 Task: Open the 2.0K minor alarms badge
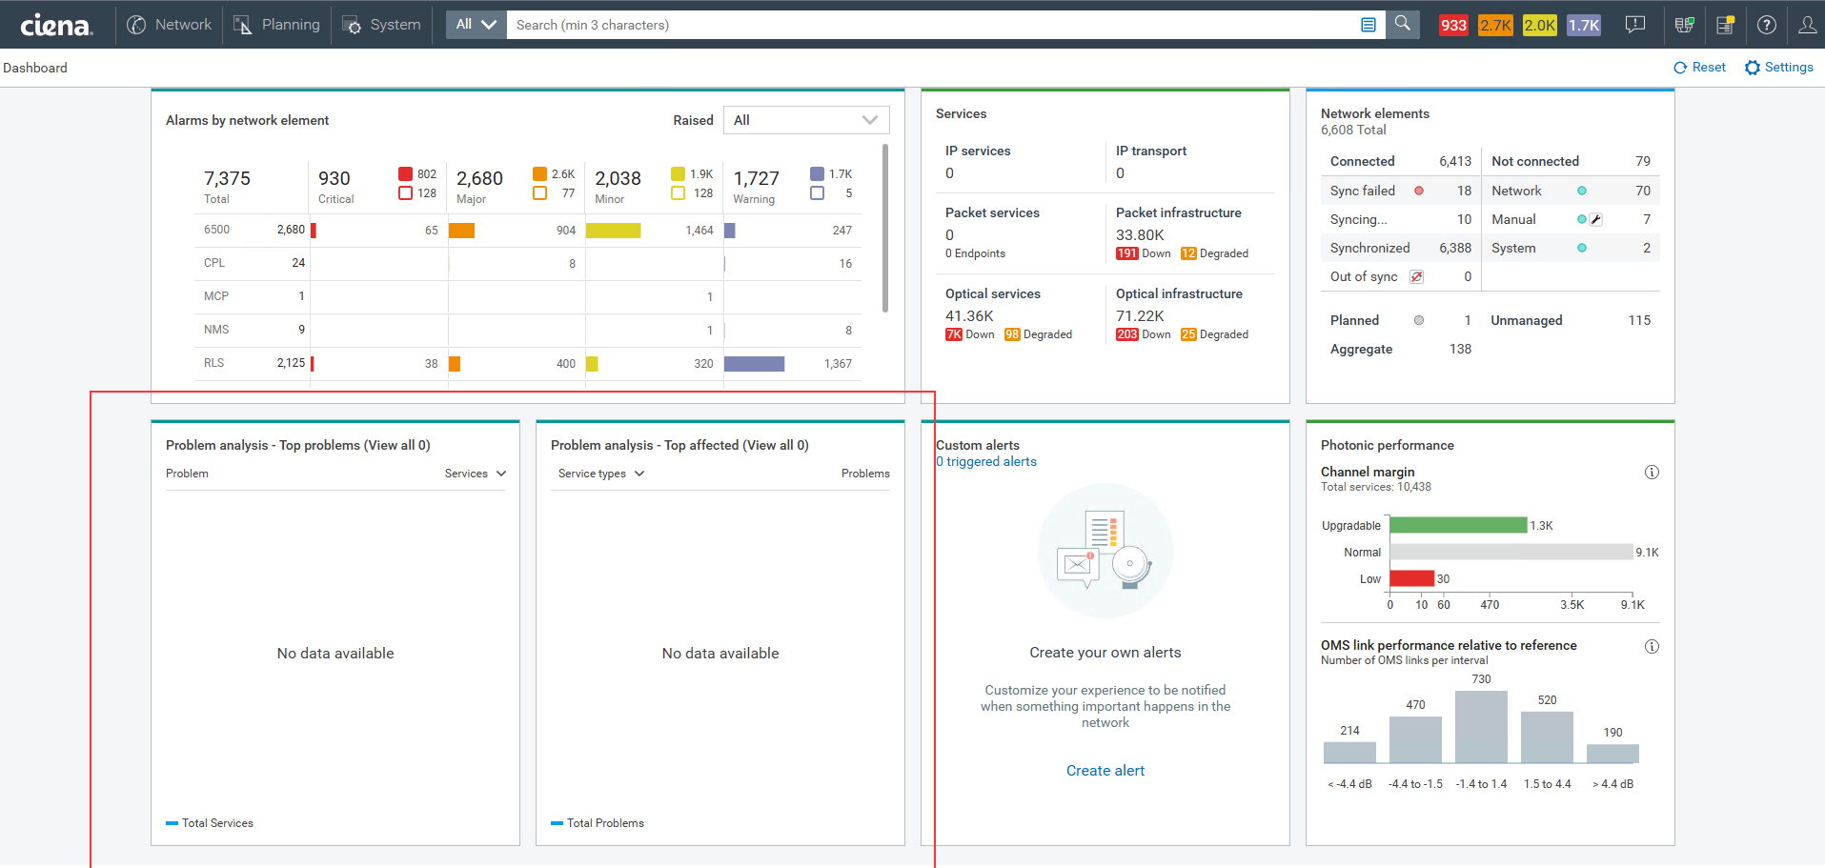click(1540, 25)
